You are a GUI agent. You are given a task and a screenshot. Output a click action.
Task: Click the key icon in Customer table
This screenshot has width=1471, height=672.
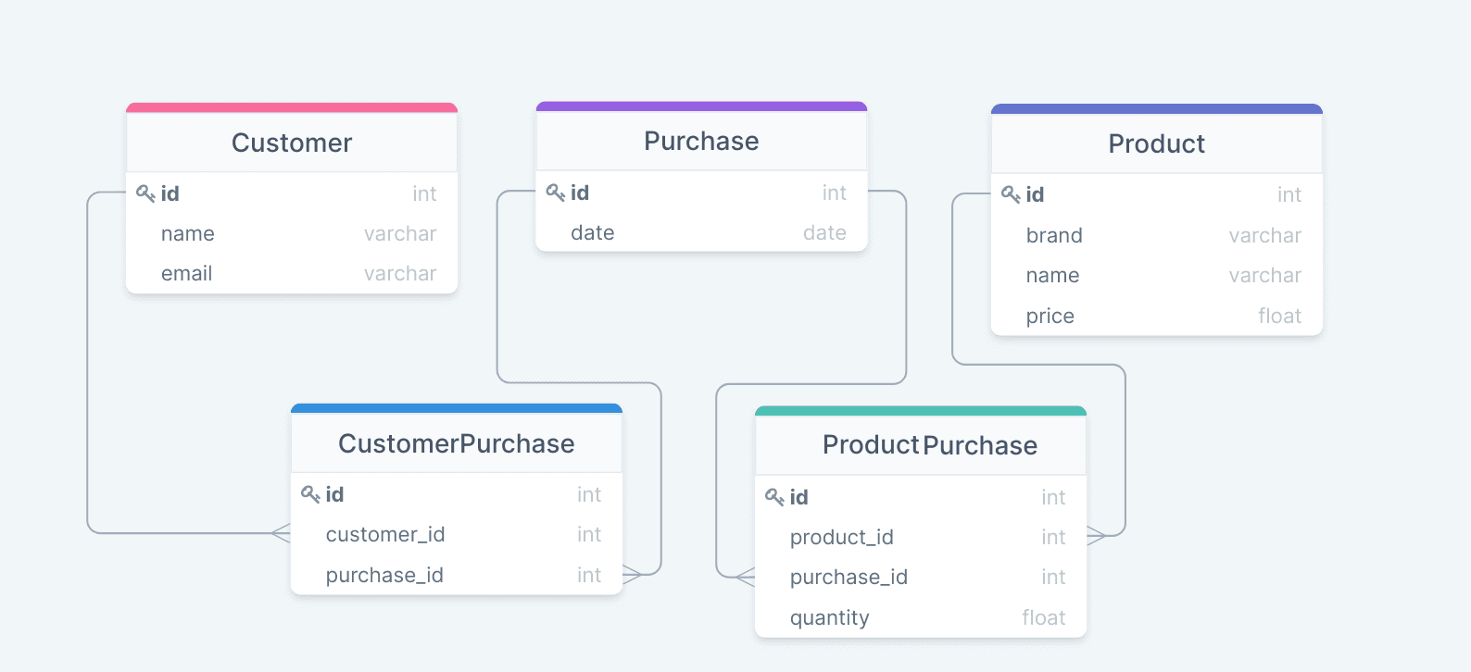pyautogui.click(x=145, y=193)
